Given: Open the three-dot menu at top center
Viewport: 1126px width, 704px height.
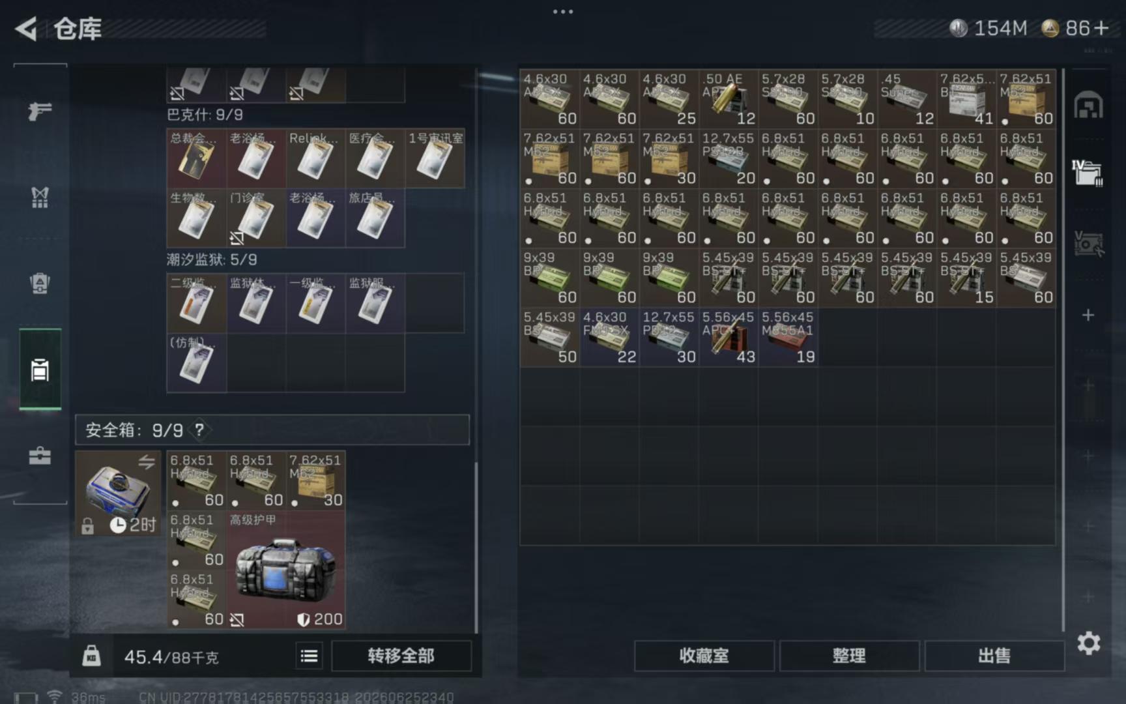Looking at the screenshot, I should [x=563, y=12].
